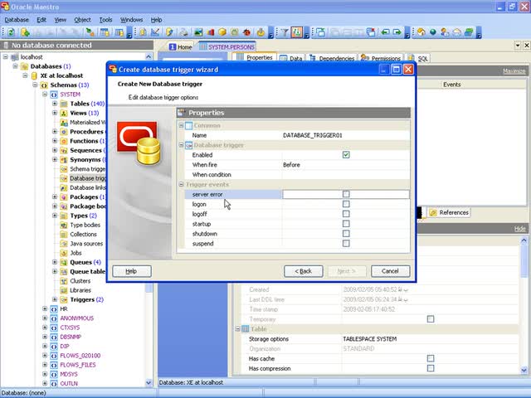The height and width of the screenshot is (398, 531).
Task: Click the cascade windows toolbar icon
Action: coord(320,32)
